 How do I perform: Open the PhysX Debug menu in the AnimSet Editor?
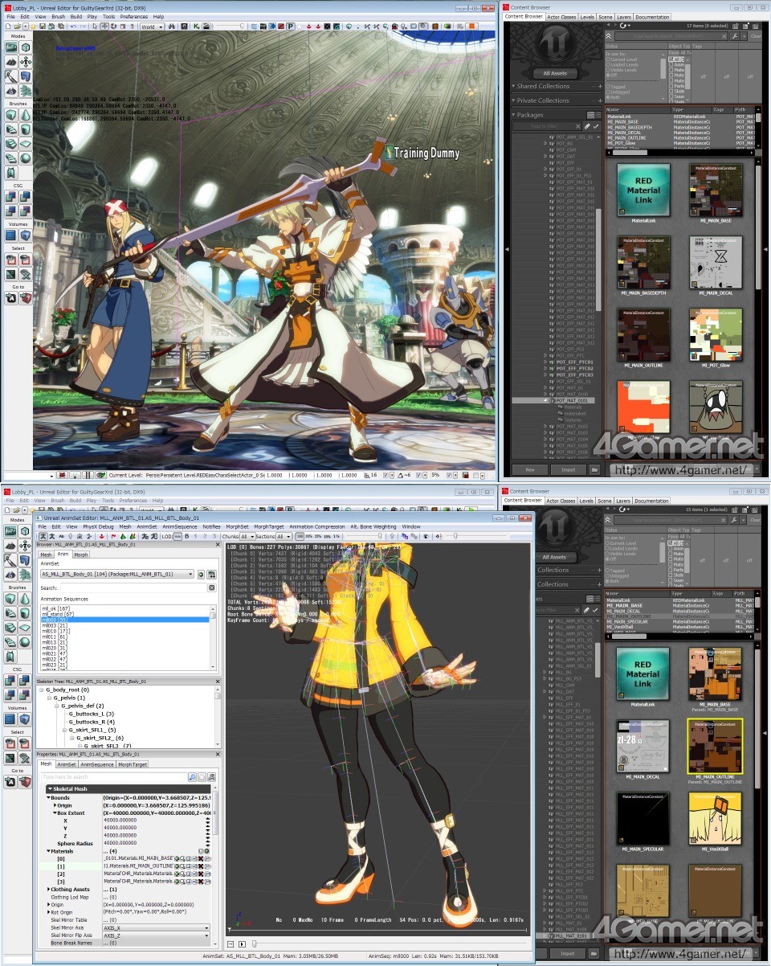[x=99, y=526]
